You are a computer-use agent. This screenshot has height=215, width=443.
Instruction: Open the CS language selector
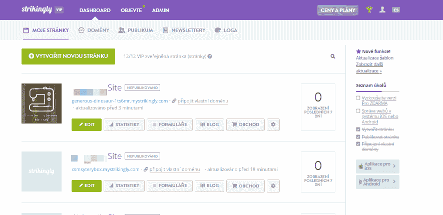click(396, 10)
